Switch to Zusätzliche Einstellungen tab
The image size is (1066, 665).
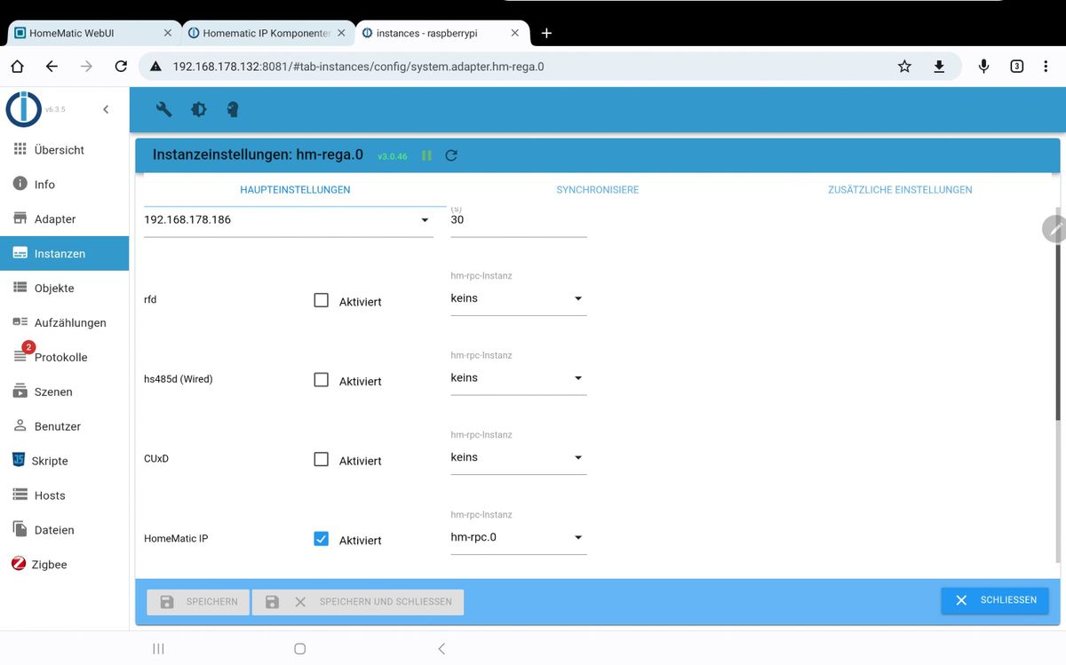(900, 190)
